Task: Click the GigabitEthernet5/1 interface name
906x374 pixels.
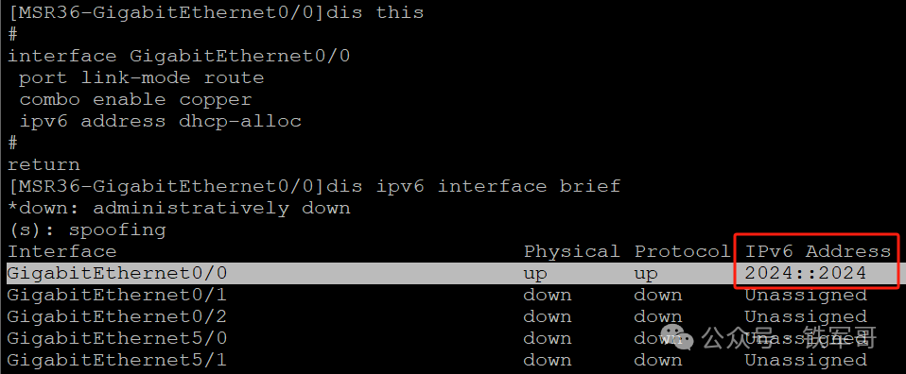Action: coord(116,360)
